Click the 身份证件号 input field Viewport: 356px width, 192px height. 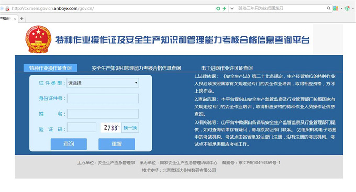103,98
